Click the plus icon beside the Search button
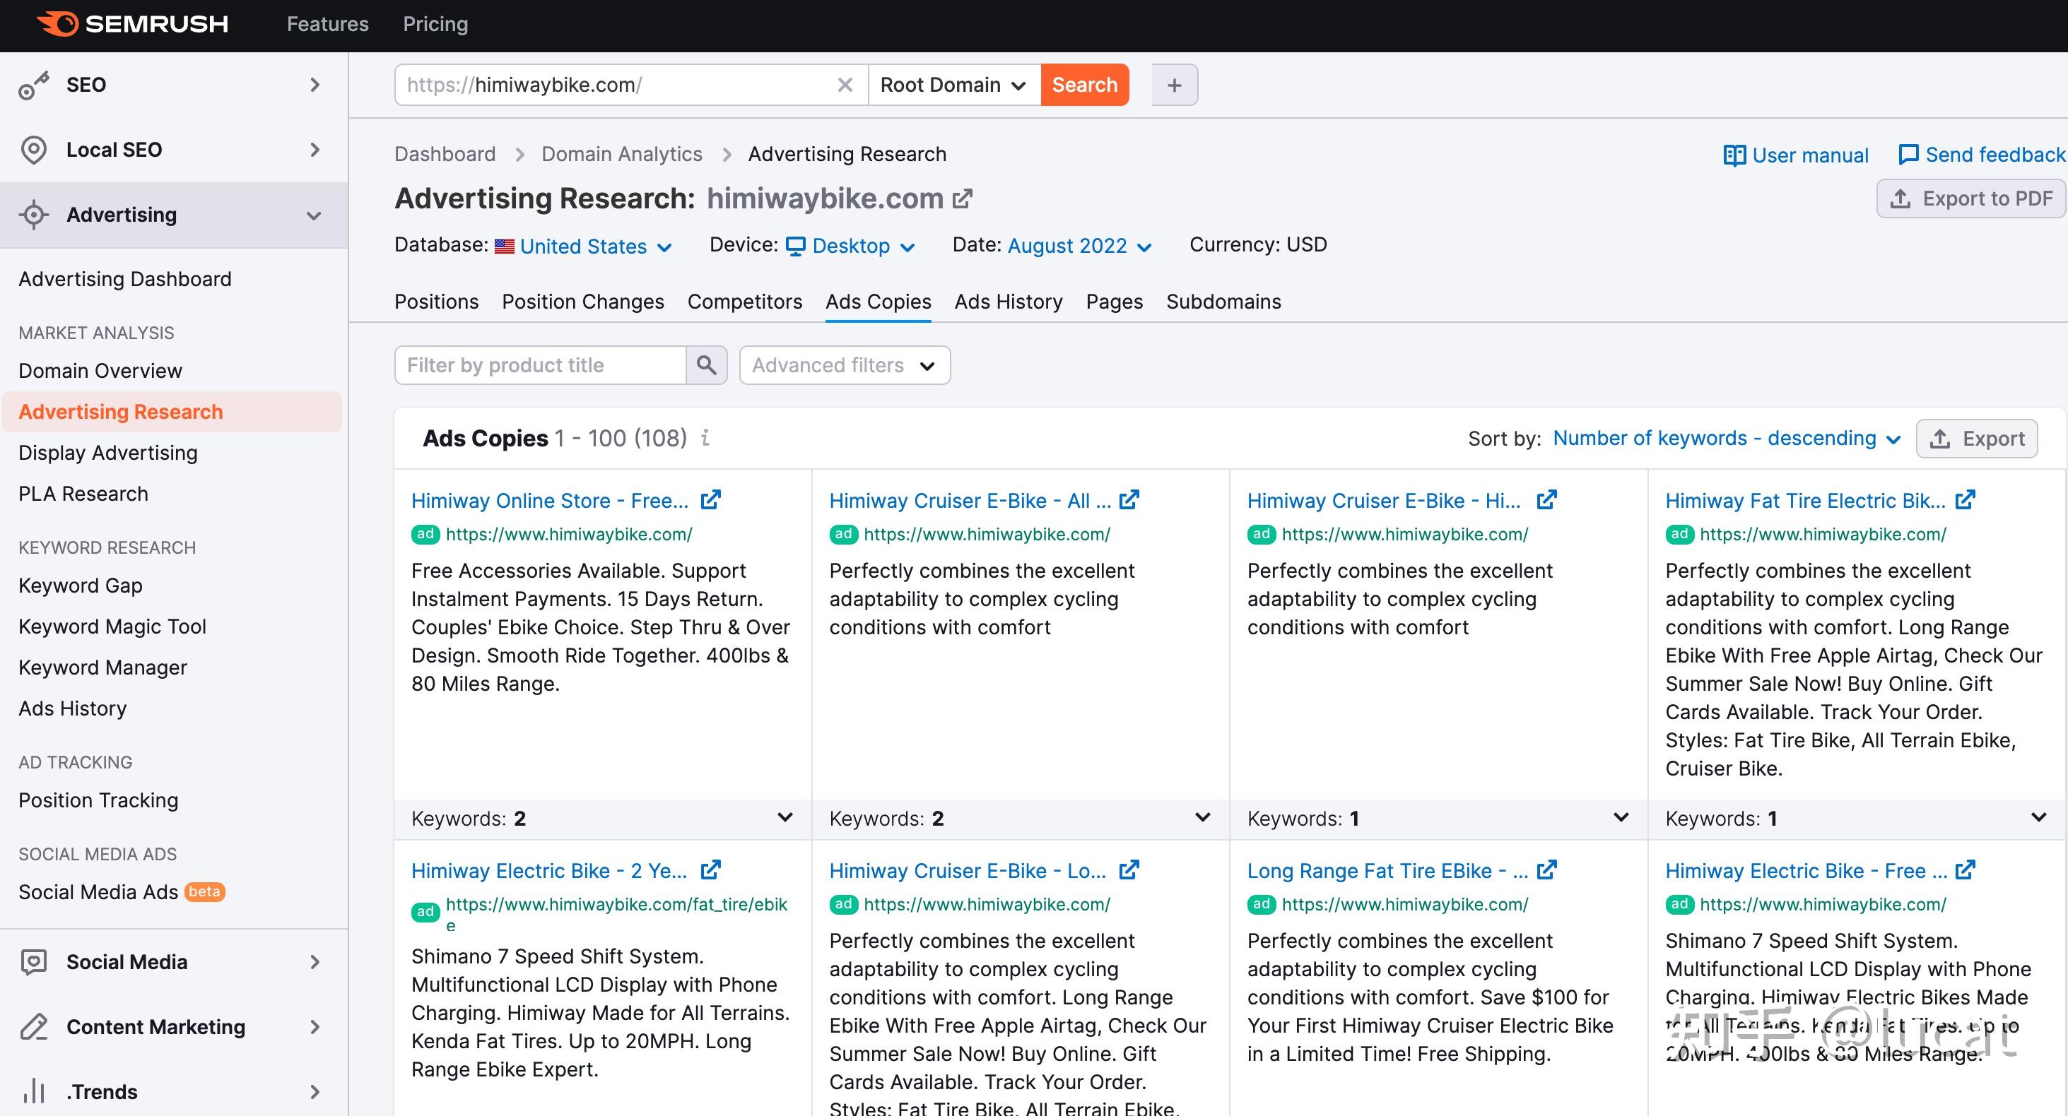2068x1116 pixels. (x=1174, y=84)
